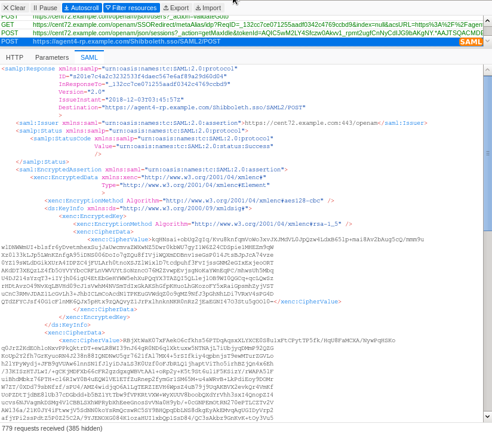The width and height of the screenshot is (492, 436).
Task: Click the Pause capture icon
Action: 36,7
